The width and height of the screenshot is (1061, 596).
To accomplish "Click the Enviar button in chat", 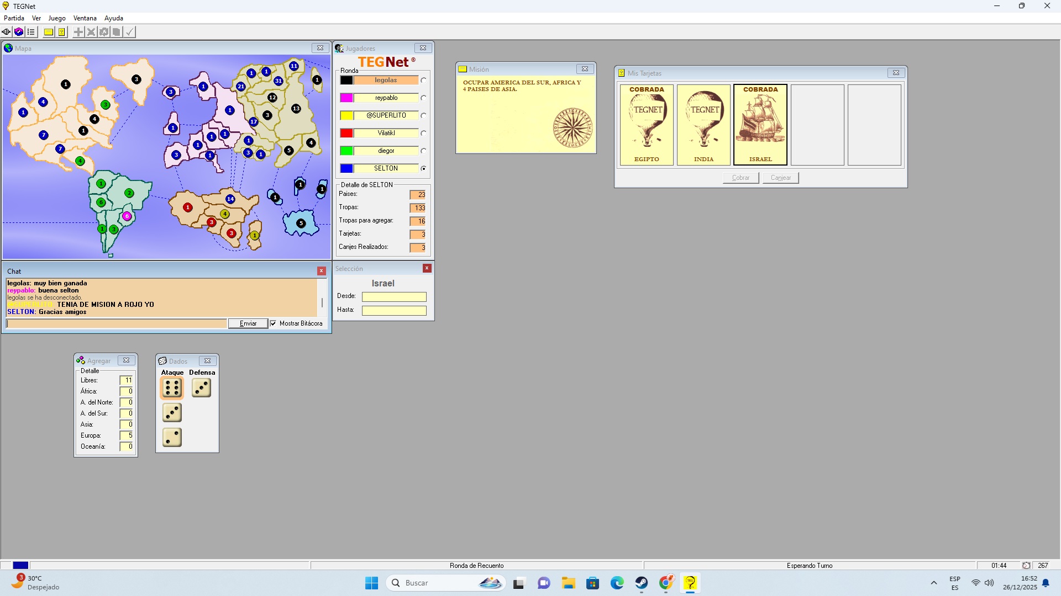I will pos(248,323).
